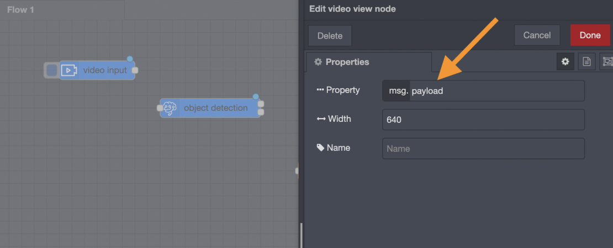Click the camera icon on video input node
Viewport: 613px width, 248px height.
click(x=68, y=71)
